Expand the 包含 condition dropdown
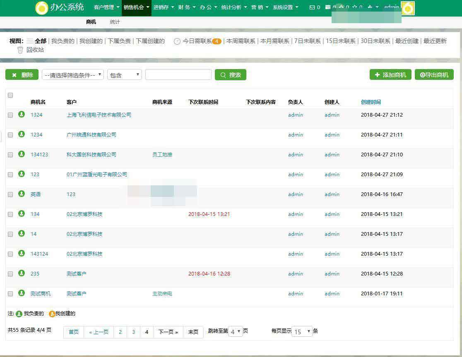Image resolution: width=462 pixels, height=357 pixels. pos(124,75)
